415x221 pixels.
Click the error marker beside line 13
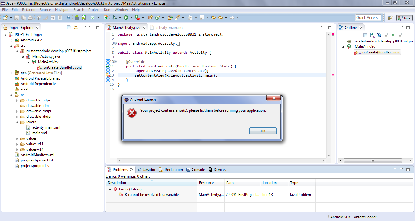coord(108,75)
